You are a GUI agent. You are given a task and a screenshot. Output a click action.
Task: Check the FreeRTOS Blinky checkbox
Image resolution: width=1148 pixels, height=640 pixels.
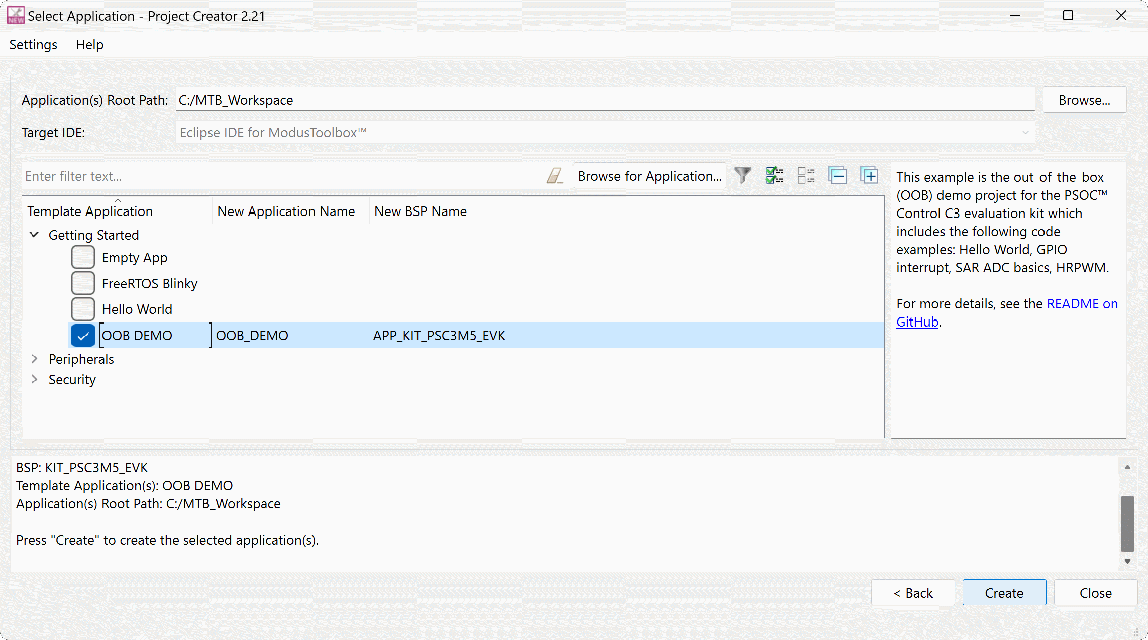click(83, 283)
